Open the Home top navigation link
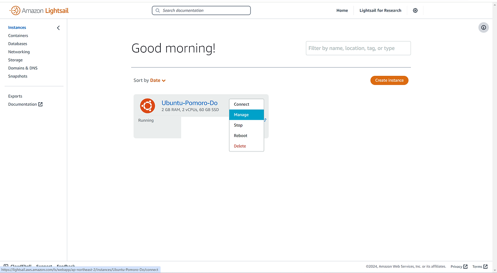The width and height of the screenshot is (497, 273). [x=342, y=10]
